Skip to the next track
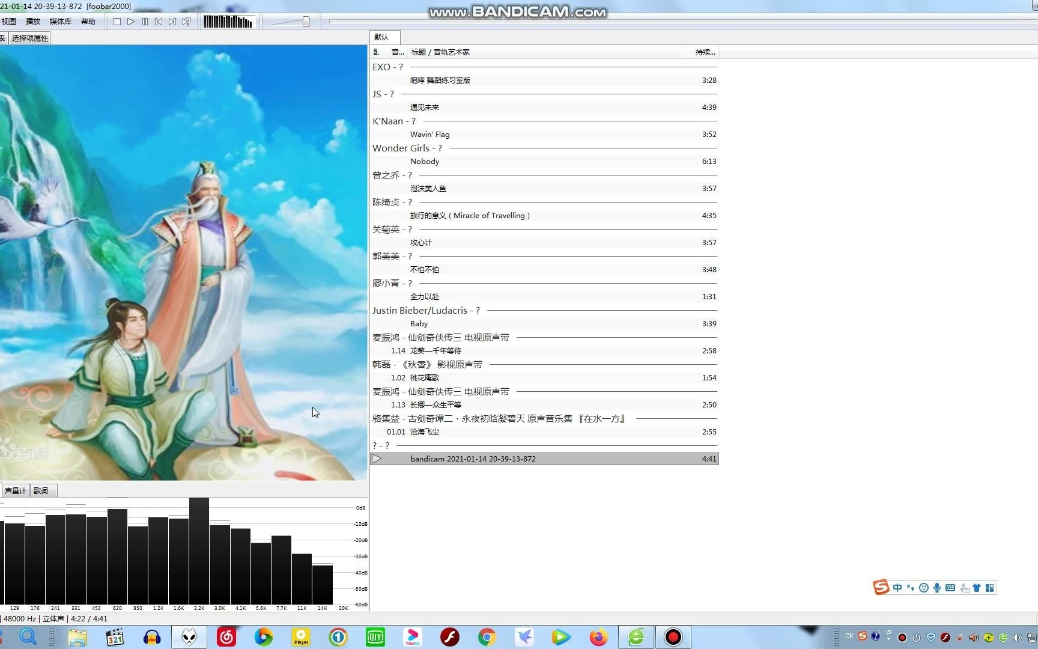The height and width of the screenshot is (649, 1038). [172, 22]
